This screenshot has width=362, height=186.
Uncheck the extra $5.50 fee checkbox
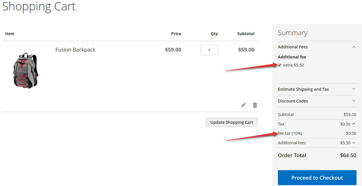(280, 65)
